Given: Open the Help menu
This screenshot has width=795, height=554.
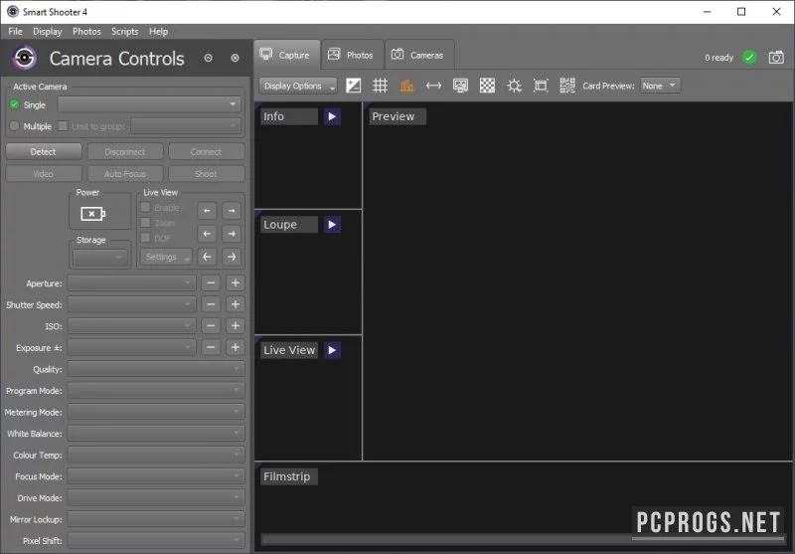Looking at the screenshot, I should (158, 32).
